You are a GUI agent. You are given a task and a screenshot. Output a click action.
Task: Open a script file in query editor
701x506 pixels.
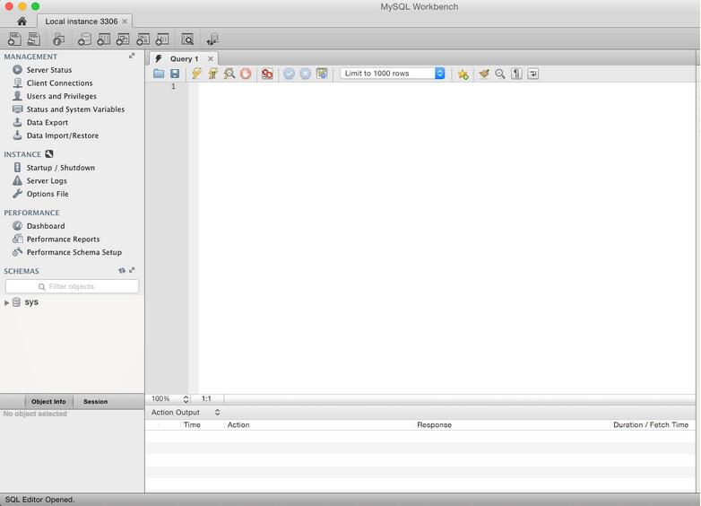tap(159, 74)
